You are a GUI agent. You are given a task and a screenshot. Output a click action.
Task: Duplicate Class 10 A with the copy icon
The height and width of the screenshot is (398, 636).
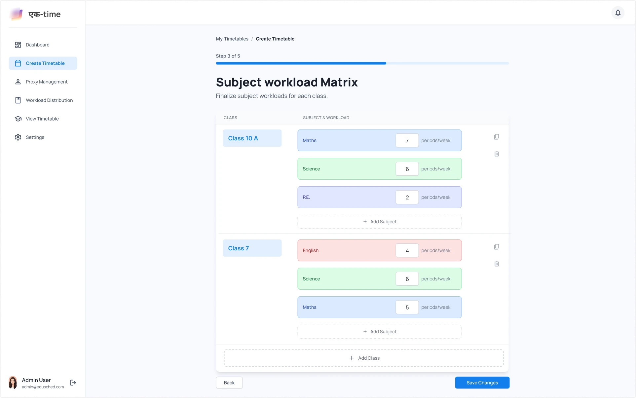pyautogui.click(x=496, y=137)
